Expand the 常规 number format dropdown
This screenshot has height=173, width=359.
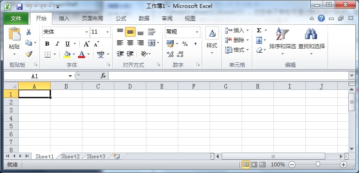pos(197,32)
